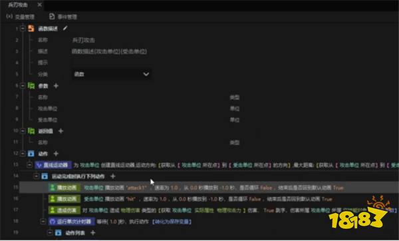Select the 受击单位 parameter row
The width and height of the screenshot is (399, 241).
[x=48, y=120]
